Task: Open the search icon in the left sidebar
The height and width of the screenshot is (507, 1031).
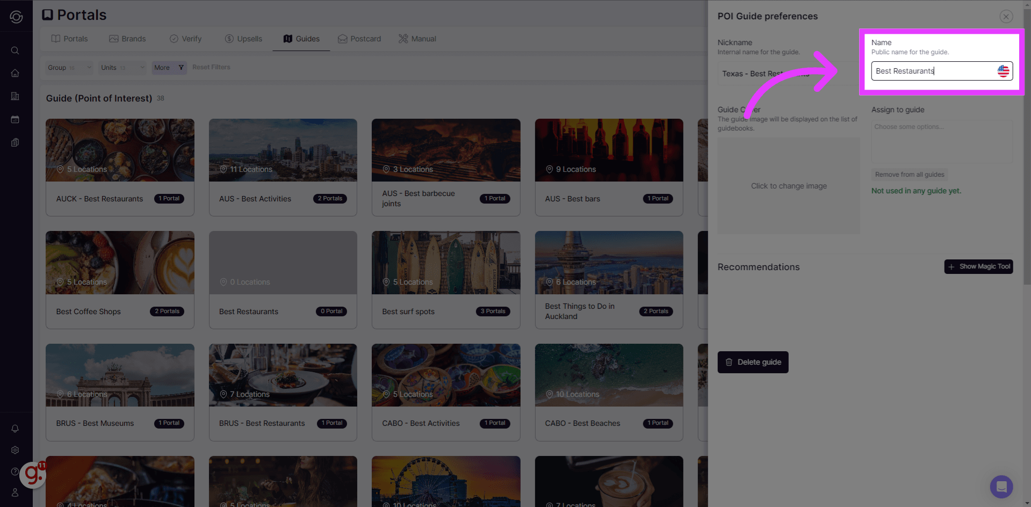Action: 15,50
